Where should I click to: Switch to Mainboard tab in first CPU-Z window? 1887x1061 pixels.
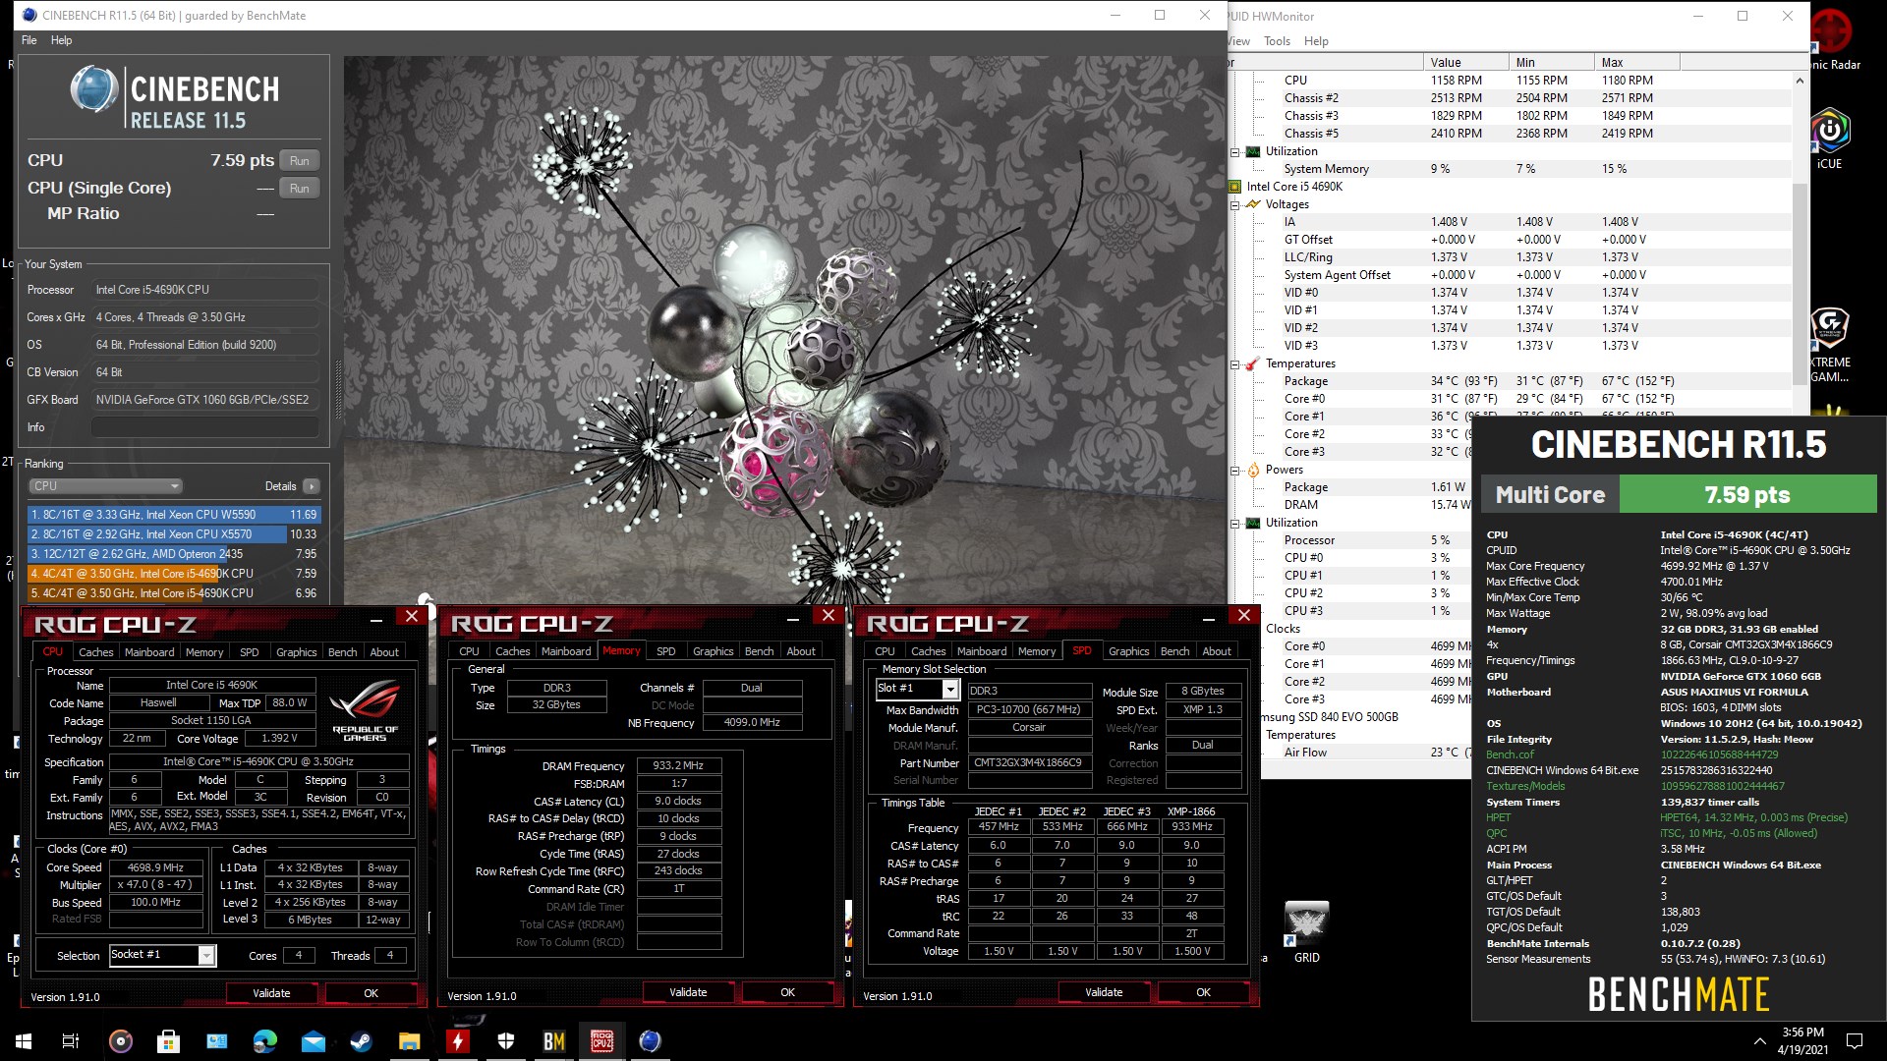click(x=149, y=652)
